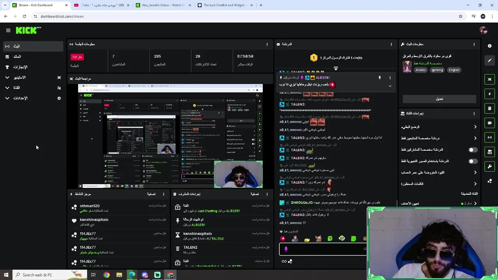Click the trash icon beside TALEN2 mod action

(178, 248)
